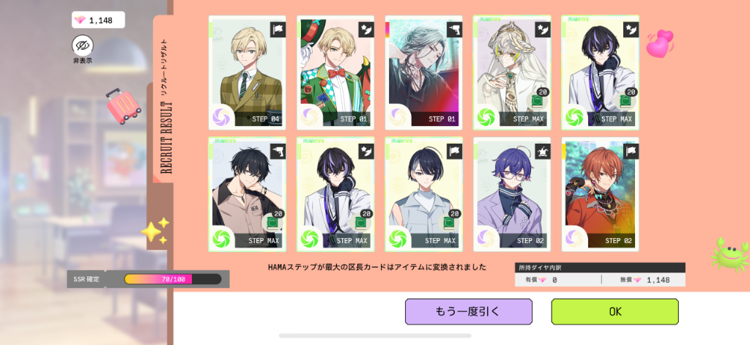Click the 無償 diamond count 1,148

(658, 280)
